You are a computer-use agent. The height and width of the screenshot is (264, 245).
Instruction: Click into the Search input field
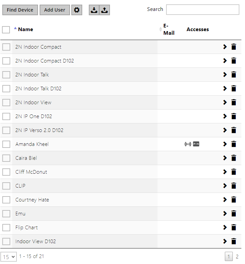tap(202, 10)
